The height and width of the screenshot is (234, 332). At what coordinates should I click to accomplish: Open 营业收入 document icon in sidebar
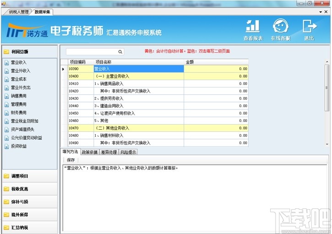point(7,62)
